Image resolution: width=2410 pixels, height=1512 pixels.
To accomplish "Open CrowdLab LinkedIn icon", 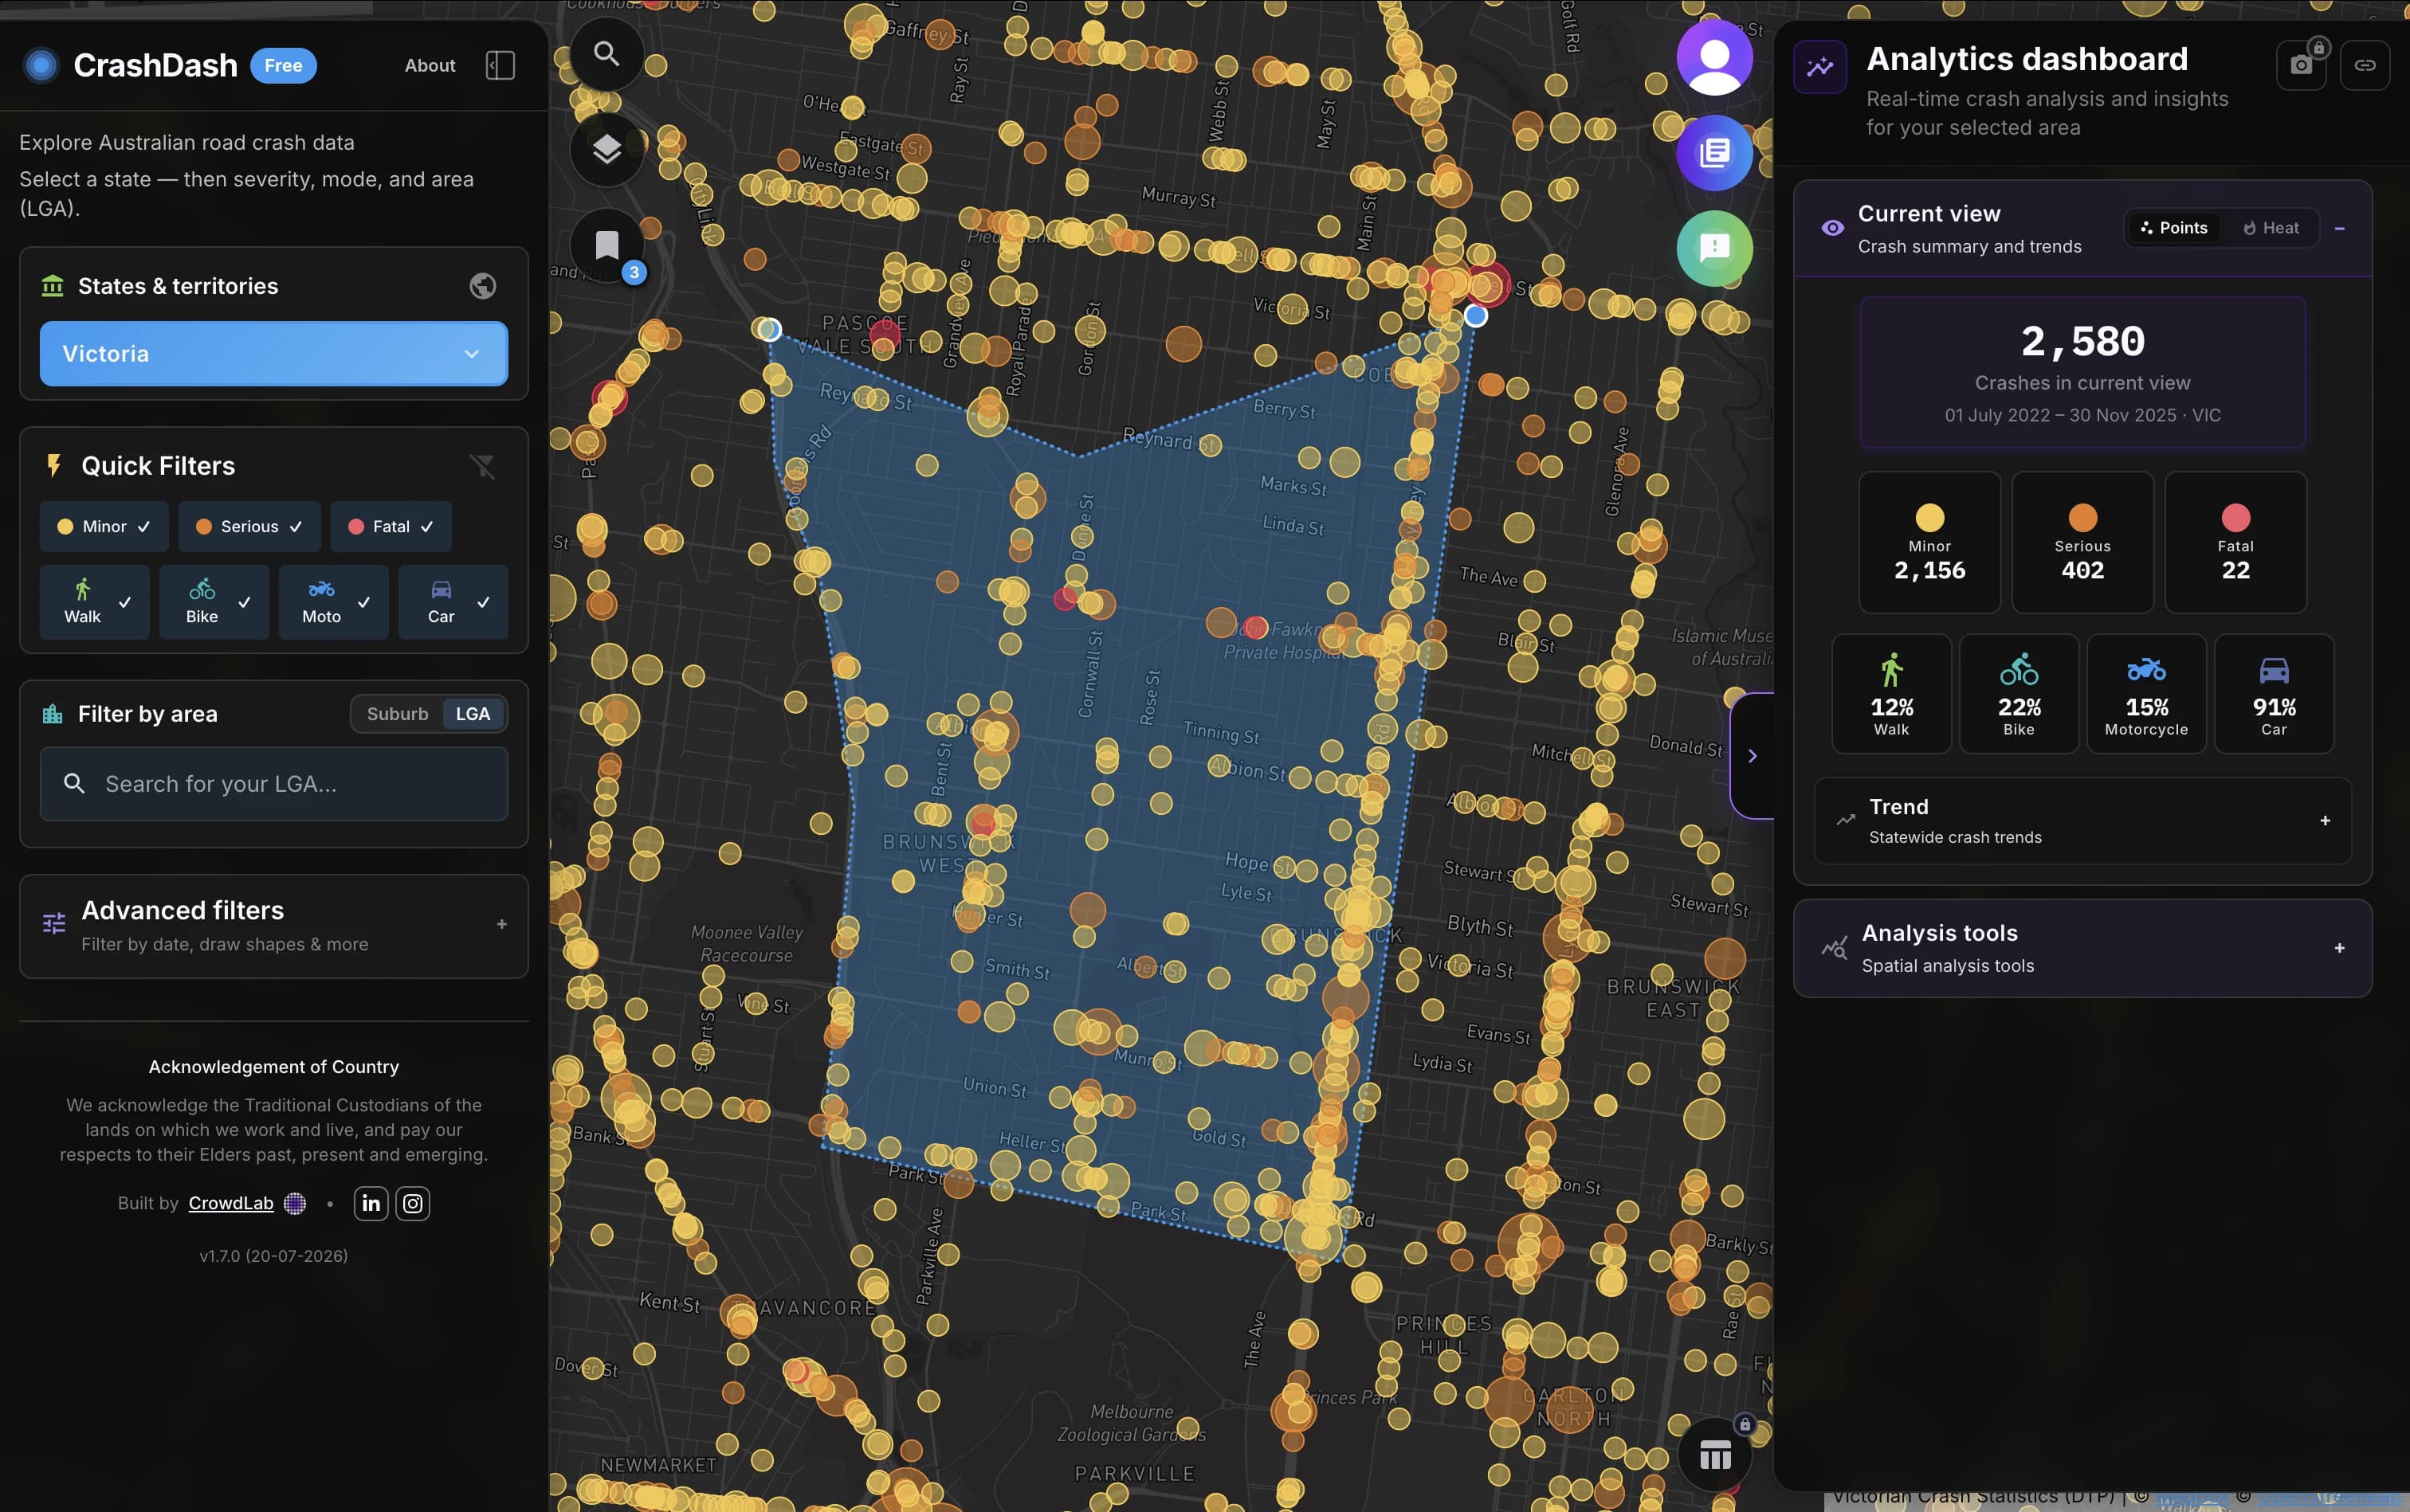I will (x=371, y=1203).
